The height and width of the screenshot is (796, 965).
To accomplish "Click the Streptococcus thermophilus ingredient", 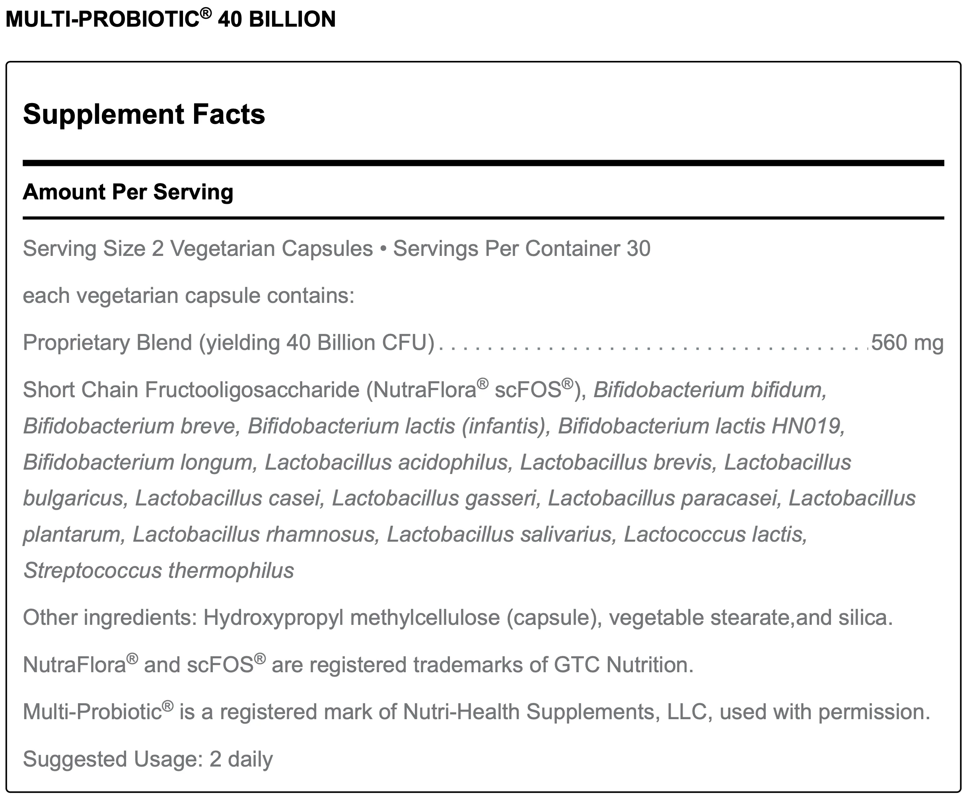I will click(159, 571).
